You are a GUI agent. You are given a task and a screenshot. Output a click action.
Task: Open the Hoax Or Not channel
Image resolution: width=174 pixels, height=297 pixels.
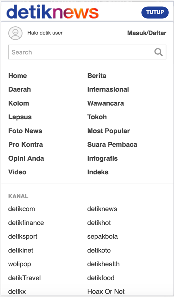click(106, 291)
